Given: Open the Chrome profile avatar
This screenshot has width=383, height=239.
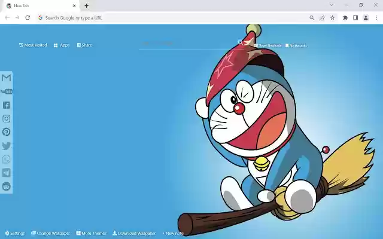Looking at the screenshot, I should [366, 17].
